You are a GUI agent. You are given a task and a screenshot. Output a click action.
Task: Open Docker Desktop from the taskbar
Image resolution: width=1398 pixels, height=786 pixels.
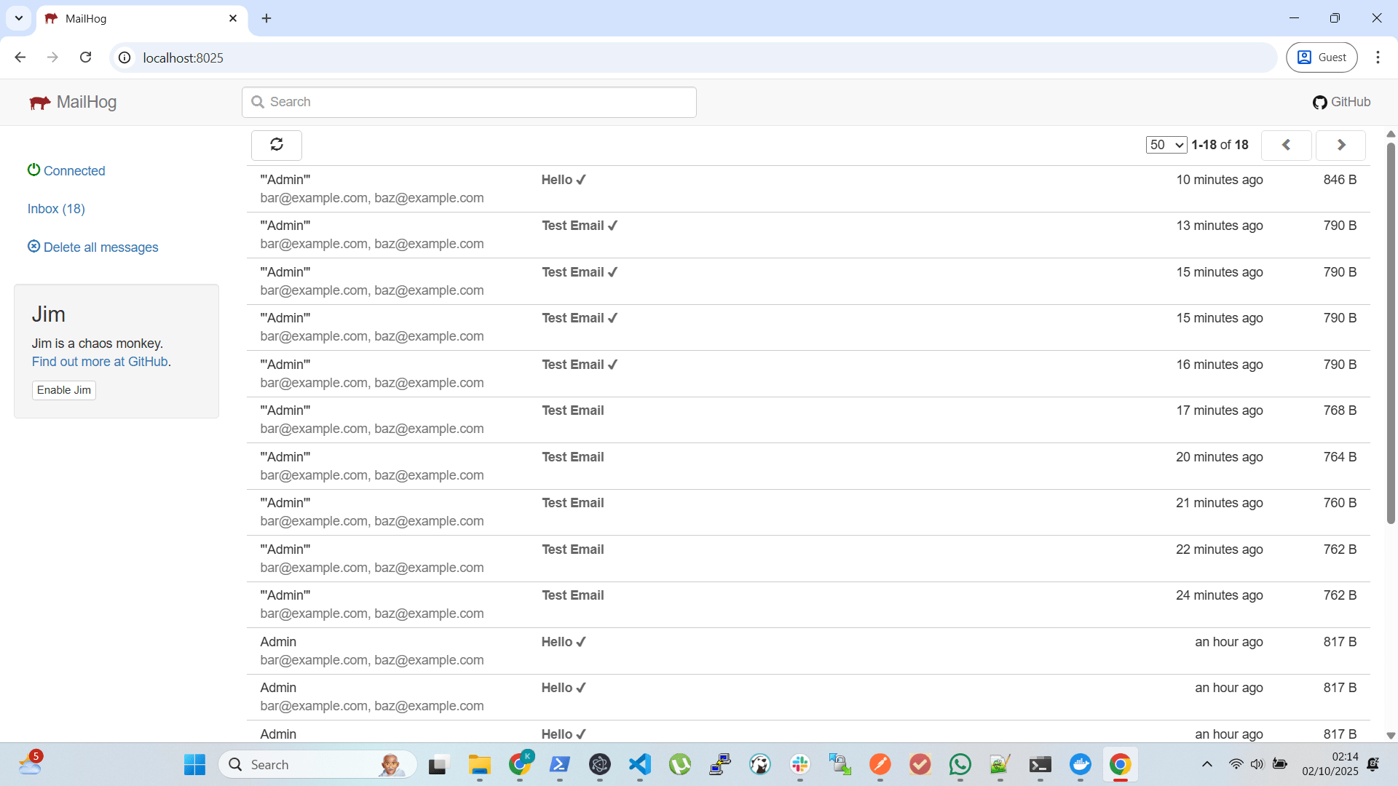[1080, 764]
